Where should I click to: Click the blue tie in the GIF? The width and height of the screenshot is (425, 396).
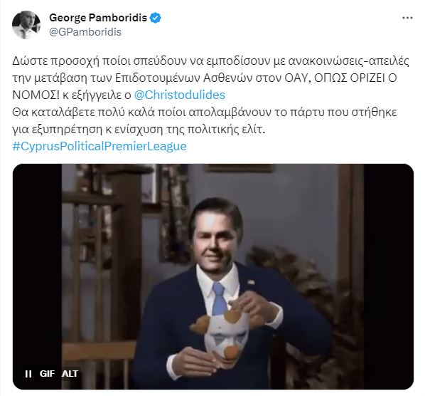(x=219, y=298)
